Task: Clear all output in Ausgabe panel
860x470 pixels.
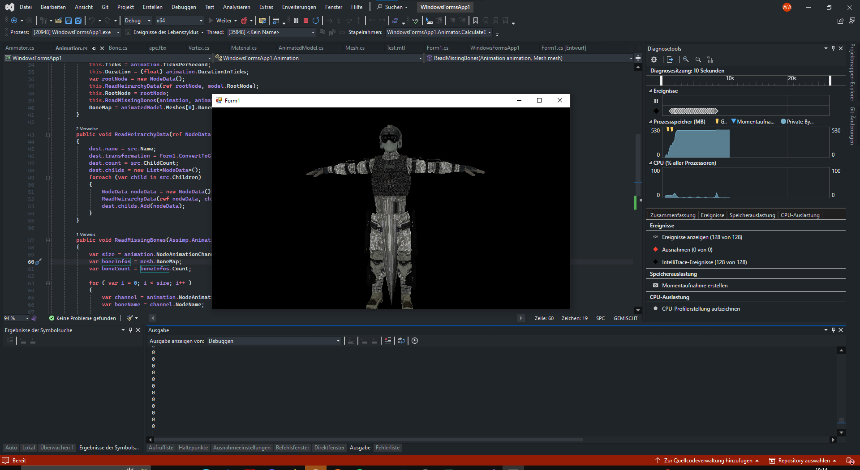Action: (x=388, y=341)
